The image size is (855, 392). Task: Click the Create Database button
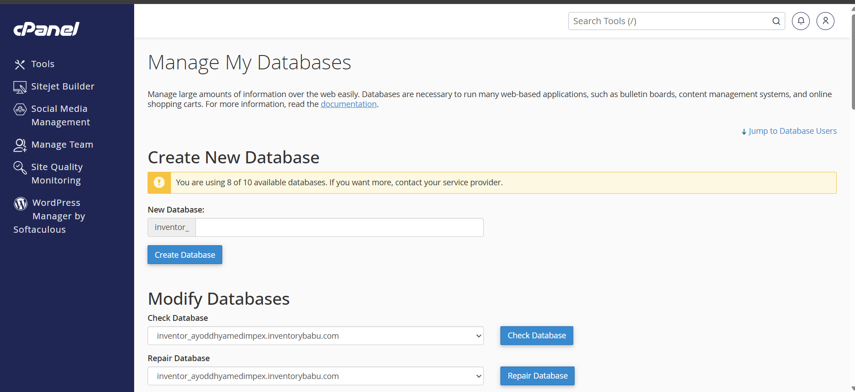pos(185,255)
